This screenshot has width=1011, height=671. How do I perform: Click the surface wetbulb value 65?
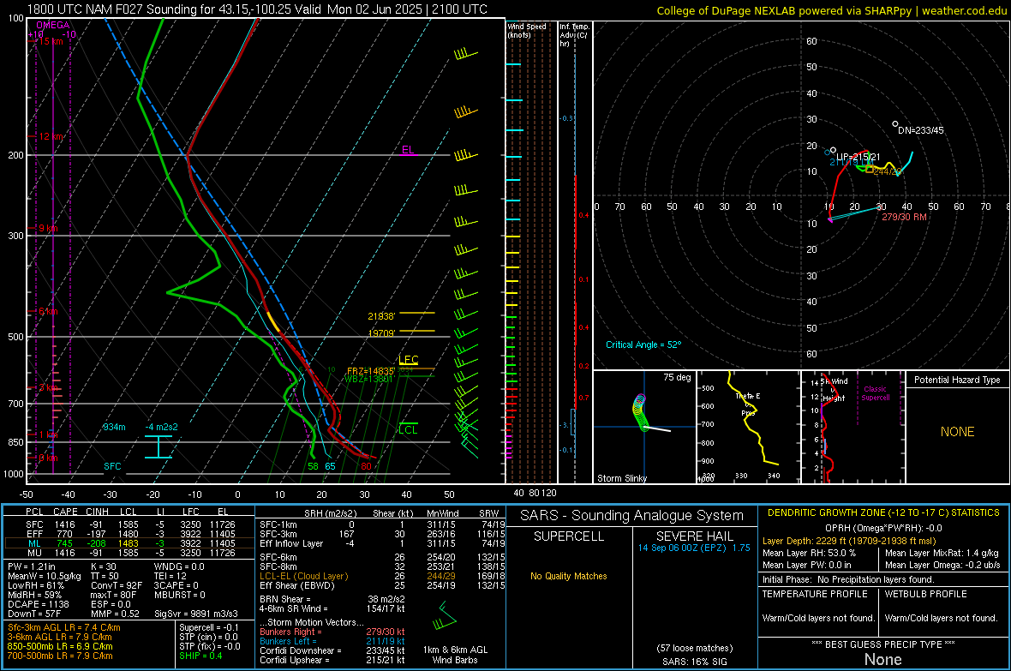(330, 466)
